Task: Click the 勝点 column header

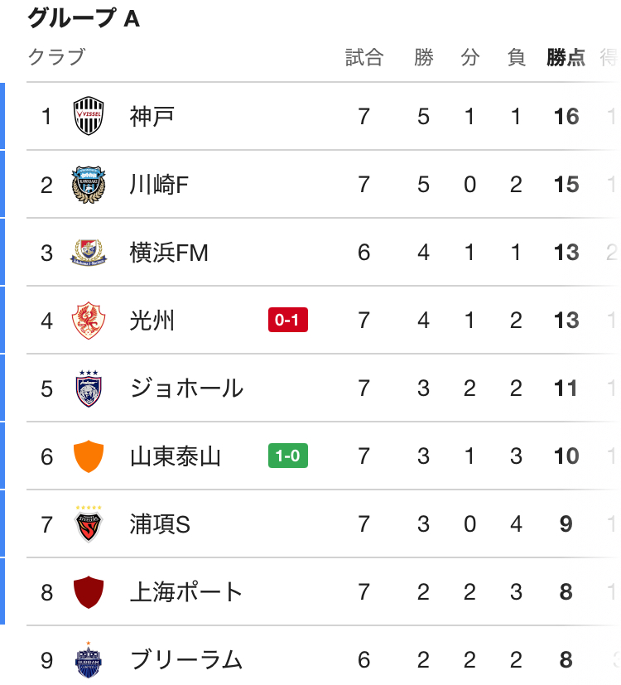Action: 566,57
